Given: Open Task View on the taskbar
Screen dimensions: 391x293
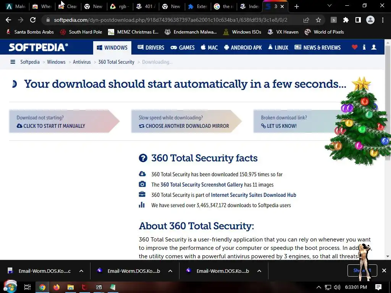Looking at the screenshot, I should [x=27, y=287].
